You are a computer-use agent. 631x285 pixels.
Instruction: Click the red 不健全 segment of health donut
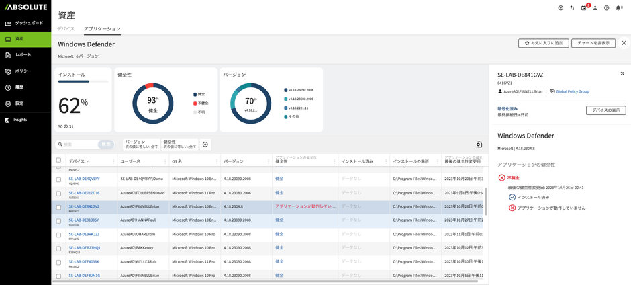150,86
